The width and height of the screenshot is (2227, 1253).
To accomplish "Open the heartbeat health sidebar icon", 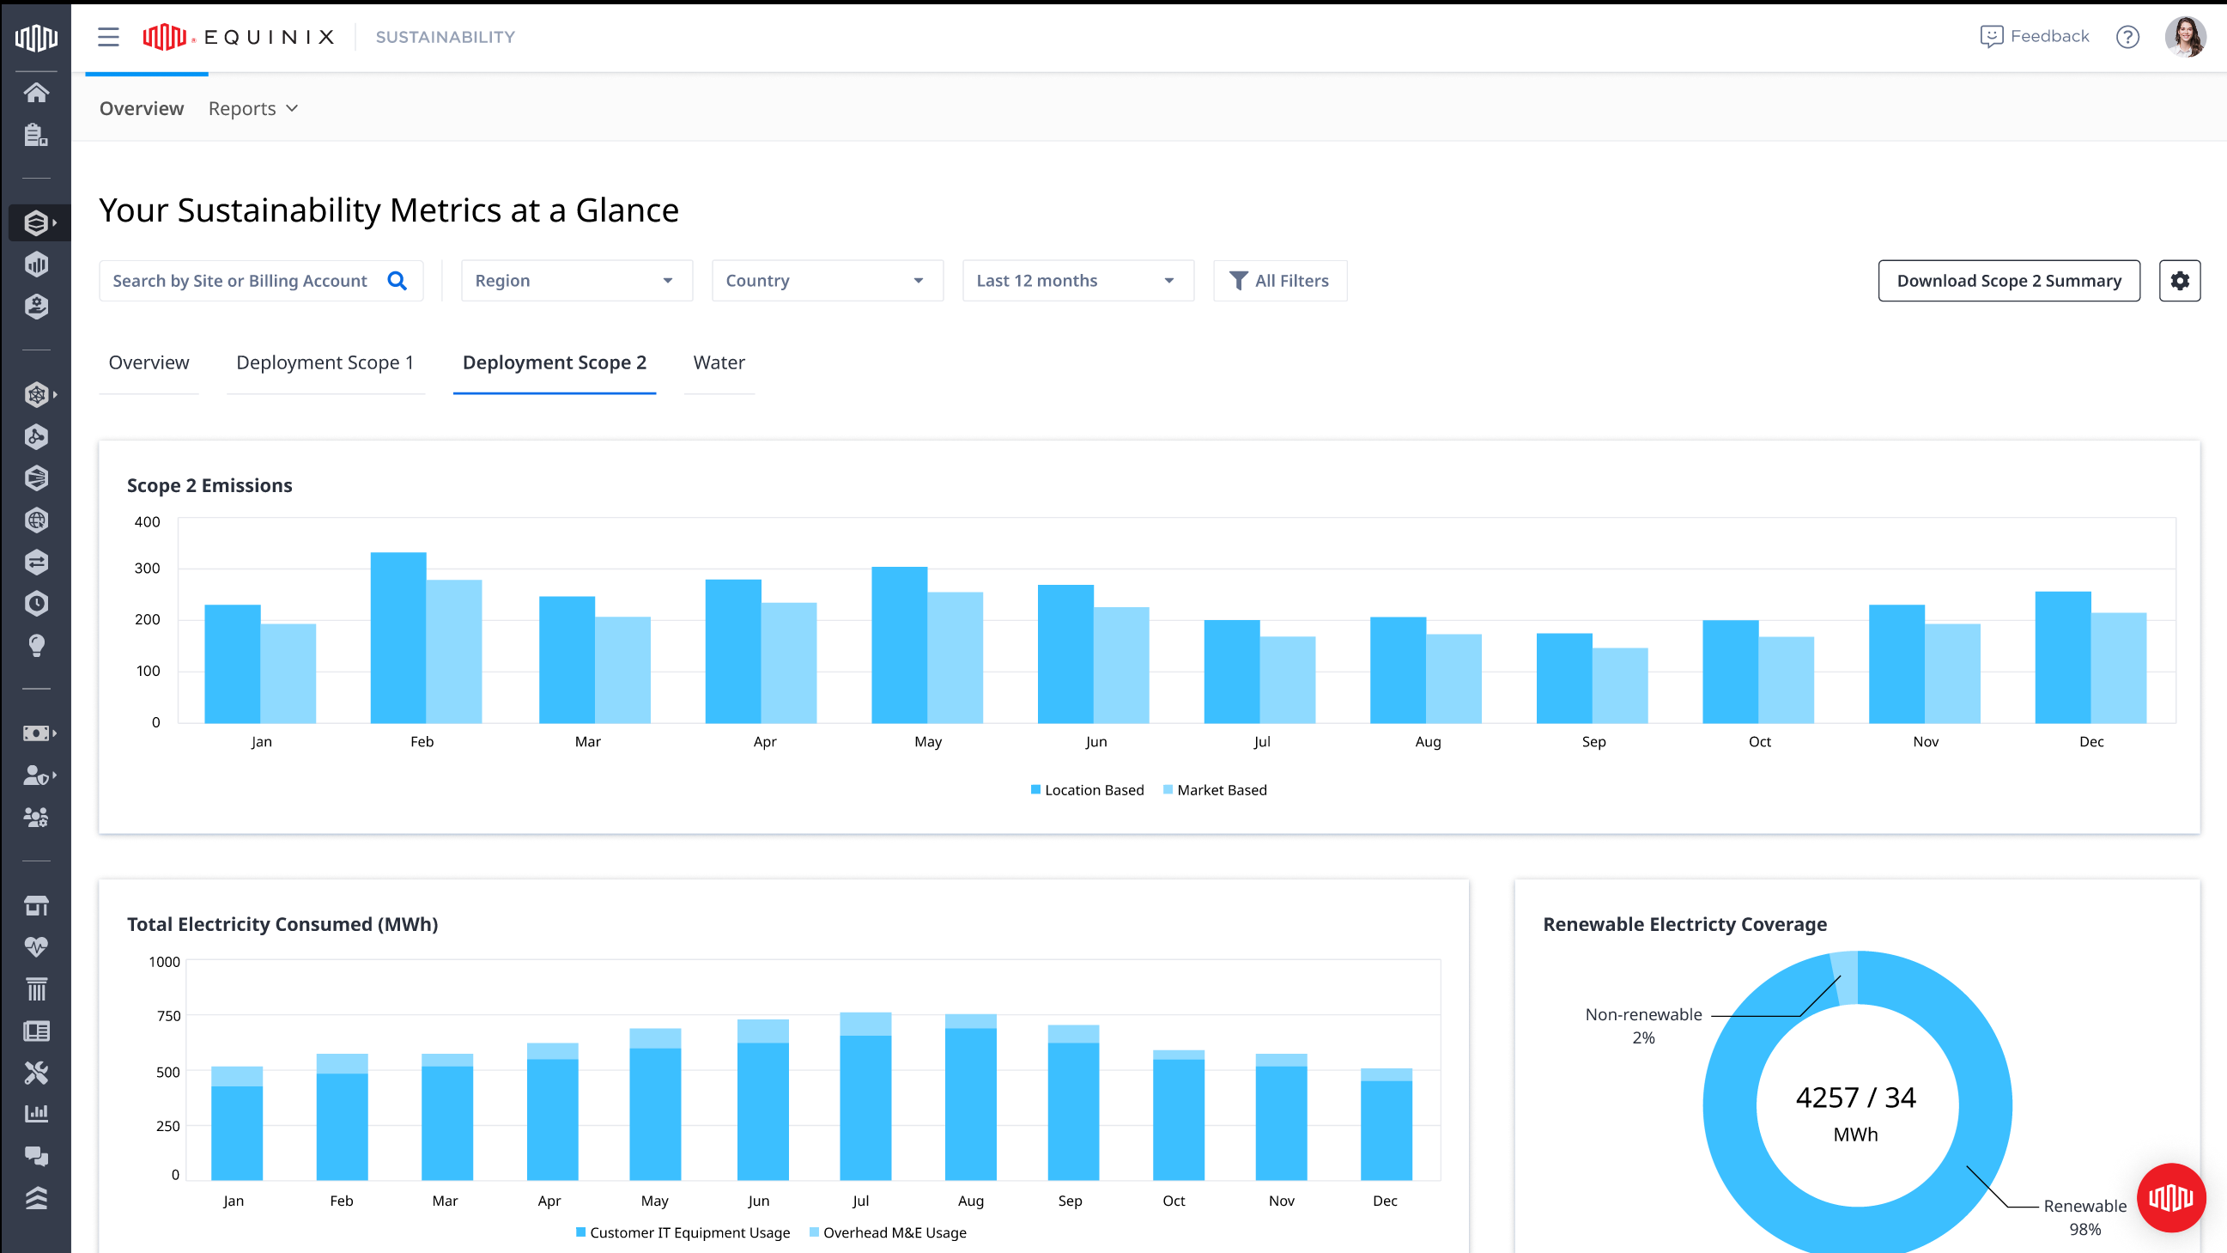I will (35, 947).
